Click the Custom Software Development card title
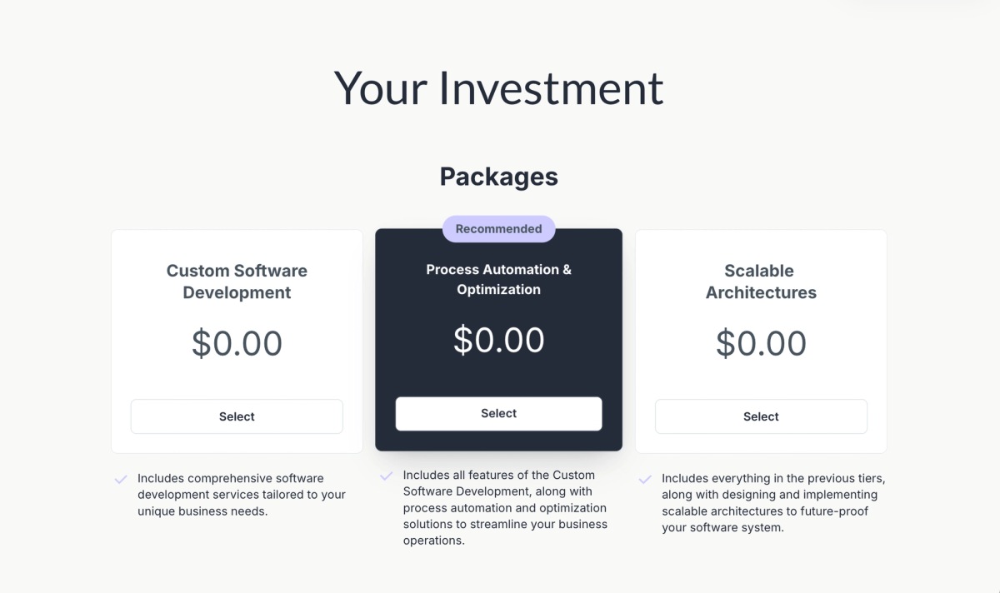This screenshot has height=593, width=1000. (237, 282)
